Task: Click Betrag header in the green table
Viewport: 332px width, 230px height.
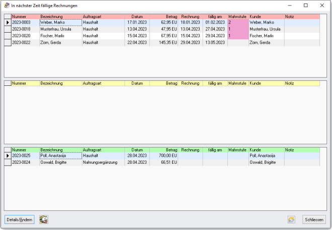Action: click(x=164, y=150)
